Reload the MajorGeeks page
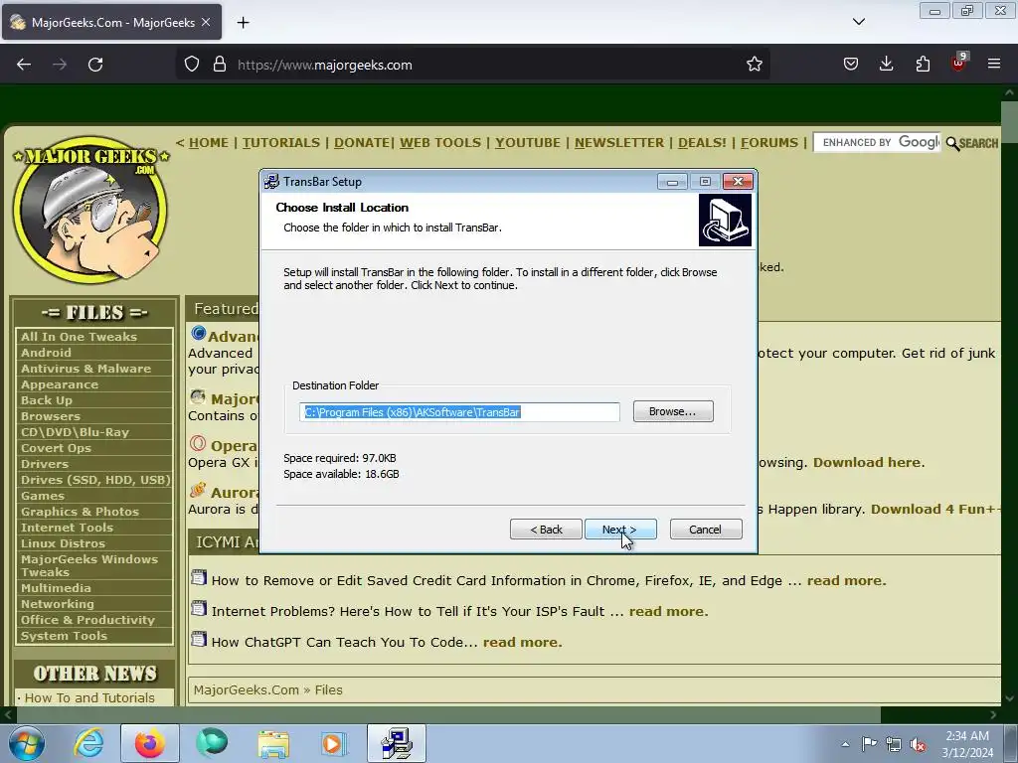 pos(95,65)
